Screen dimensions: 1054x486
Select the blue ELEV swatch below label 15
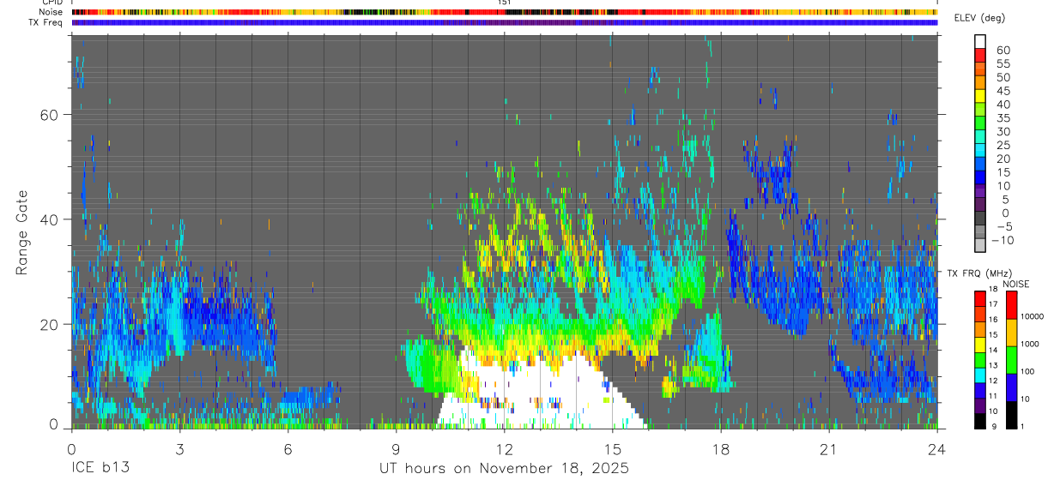click(x=981, y=177)
